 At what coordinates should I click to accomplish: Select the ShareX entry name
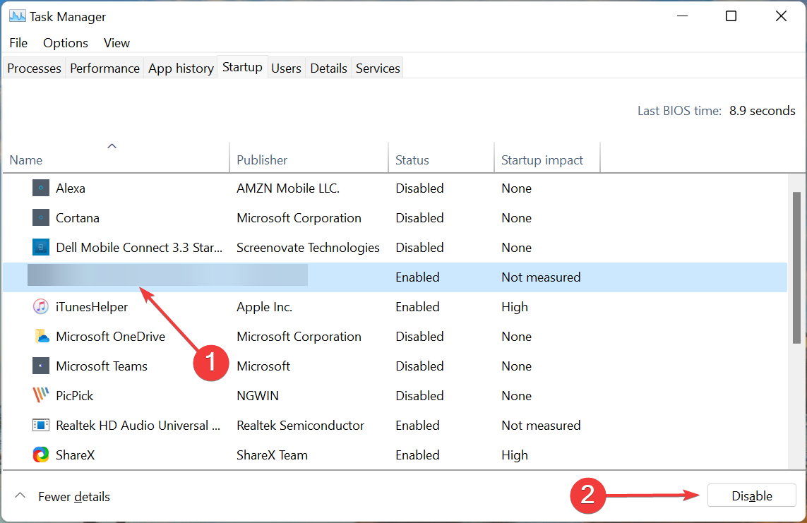click(x=75, y=455)
